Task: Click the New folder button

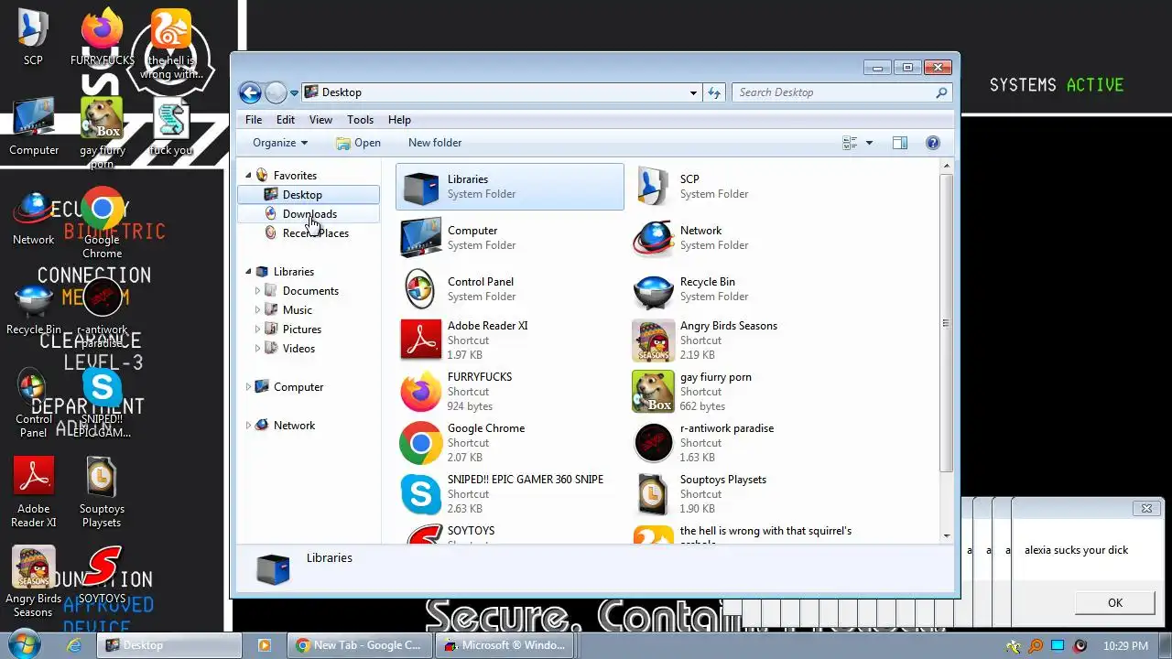Action: 435,143
